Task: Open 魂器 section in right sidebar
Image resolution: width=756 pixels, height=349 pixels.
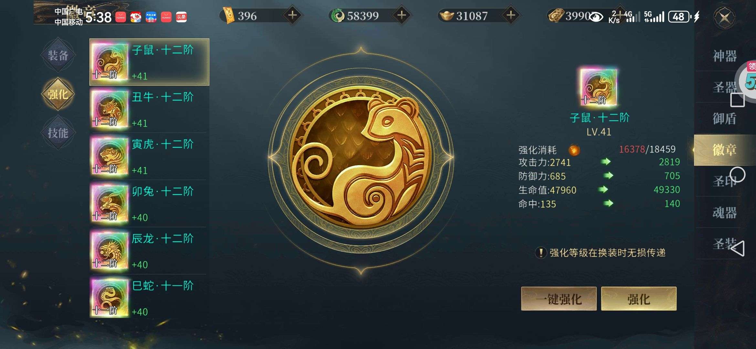Action: (725, 213)
